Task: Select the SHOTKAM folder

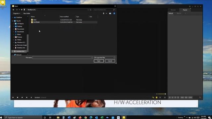Action: 36,22
